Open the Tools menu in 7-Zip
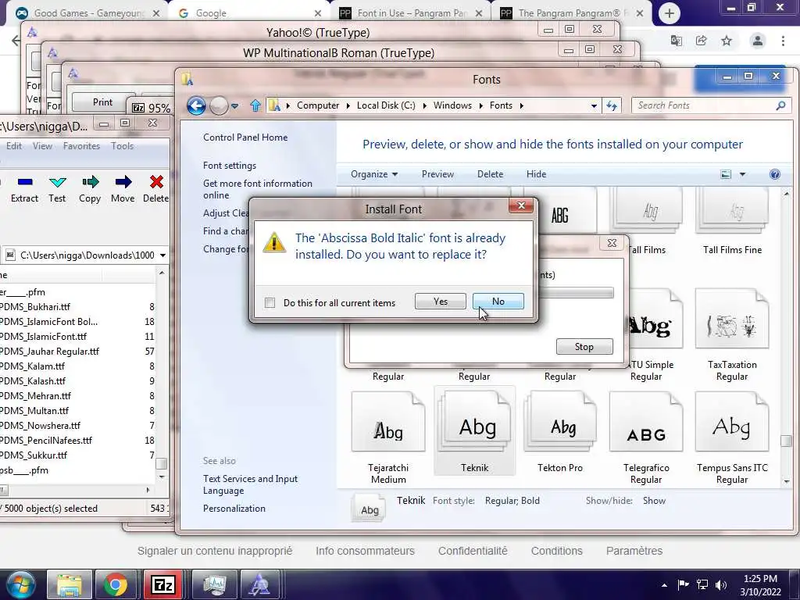 point(123,146)
